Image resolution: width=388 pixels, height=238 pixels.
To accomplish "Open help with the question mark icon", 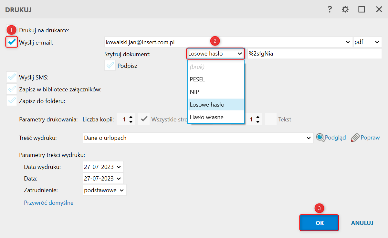I will (x=330, y=9).
